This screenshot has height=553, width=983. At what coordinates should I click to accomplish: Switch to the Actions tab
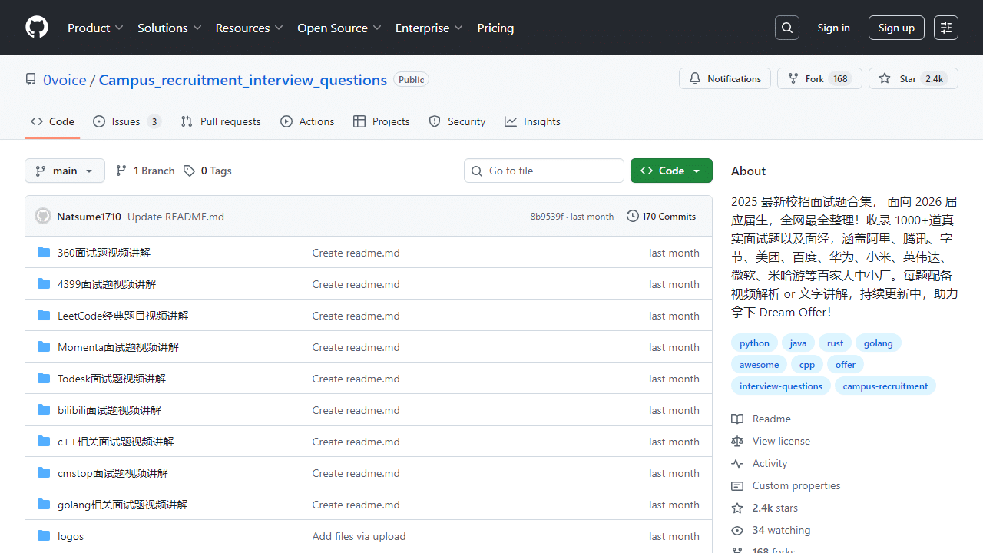[x=307, y=121]
